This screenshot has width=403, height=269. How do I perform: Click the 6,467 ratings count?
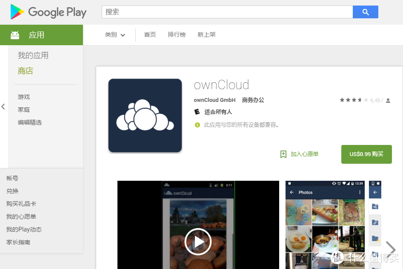tap(377, 100)
